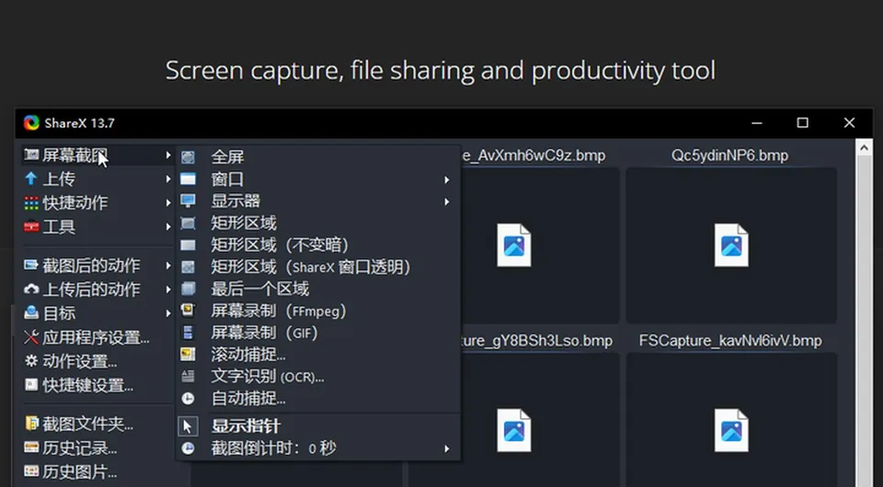Viewport: 883px width, 487px height.
Task: Choose 矩形区域 capture entry
Action: coord(318,223)
